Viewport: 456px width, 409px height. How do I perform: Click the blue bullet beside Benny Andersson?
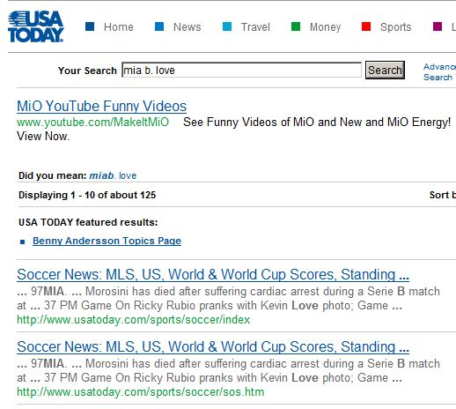tap(23, 242)
